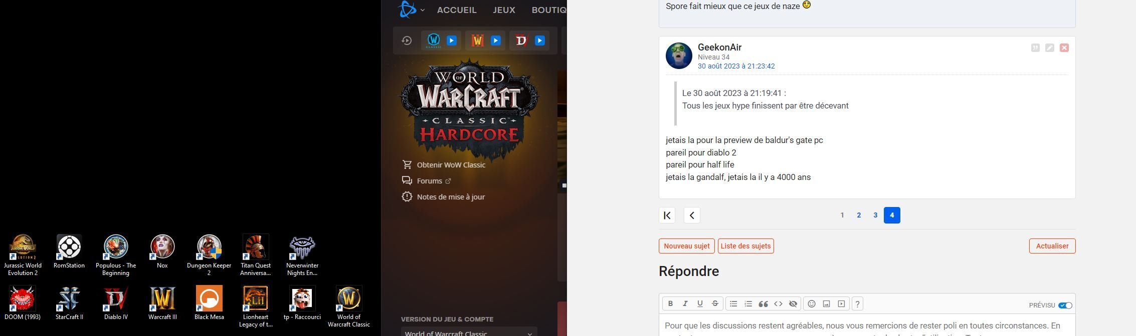Open Notes de mise à jour
The height and width of the screenshot is (336, 1136).
[444, 196]
